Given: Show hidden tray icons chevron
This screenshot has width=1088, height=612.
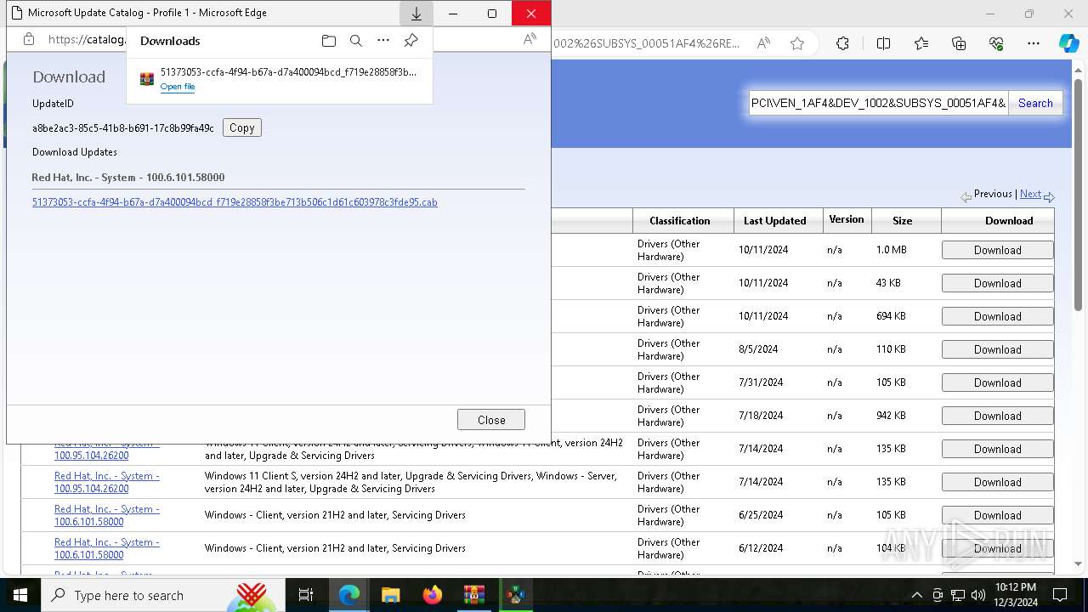Looking at the screenshot, I should (x=916, y=595).
